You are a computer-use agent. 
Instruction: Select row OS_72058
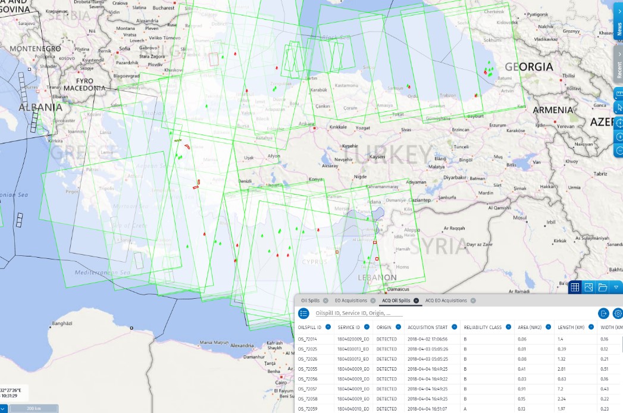[459, 399]
